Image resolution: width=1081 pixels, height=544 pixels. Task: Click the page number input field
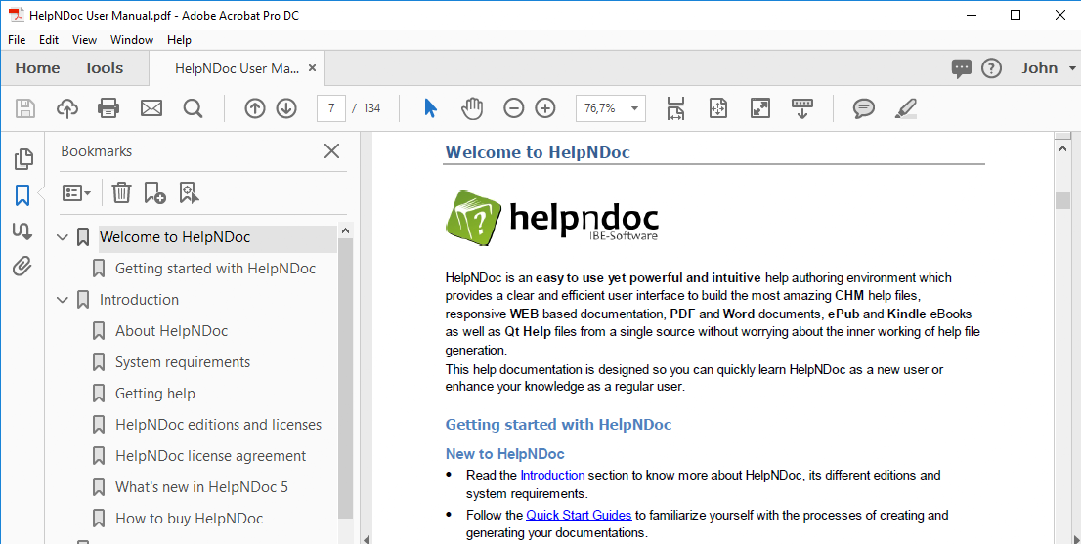coord(331,108)
